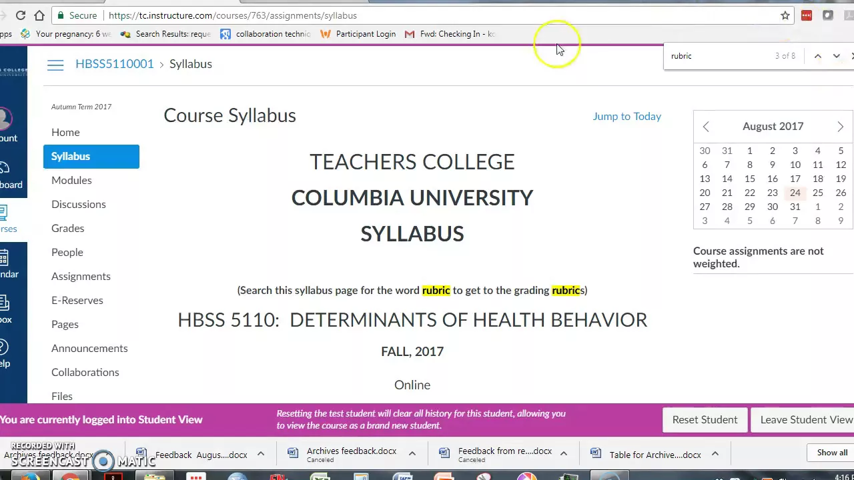Expand options for Archives feedback.docx download
This screenshot has height=480, width=854.
412,454
